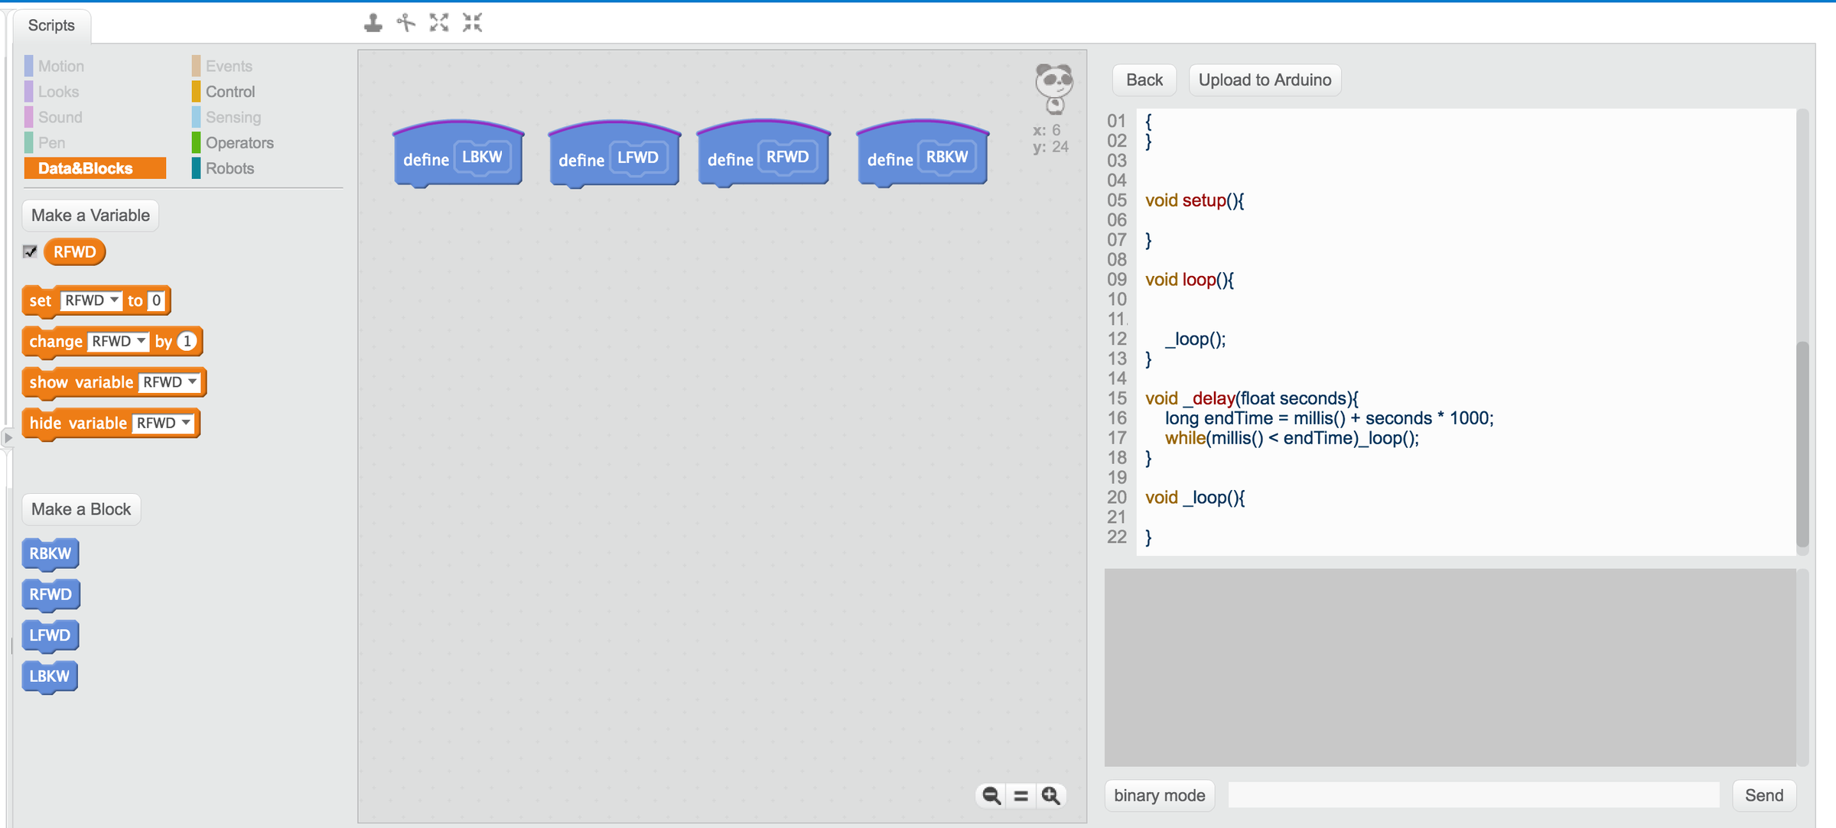Toggle binary mode for serial monitor
This screenshot has height=828, width=1836.
pyautogui.click(x=1159, y=795)
